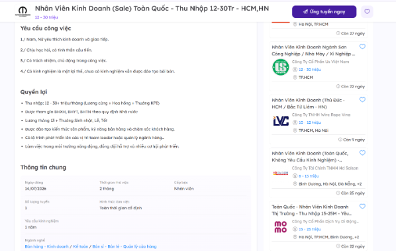Click salary icon beside 15 - 25 triệu
The width and height of the screenshot is (396, 251).
click(295, 229)
